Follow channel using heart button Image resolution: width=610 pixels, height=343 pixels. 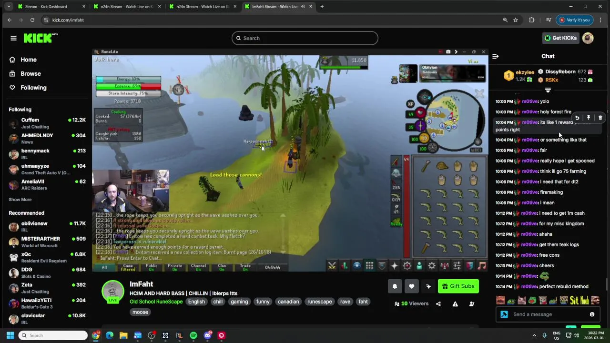click(x=411, y=286)
